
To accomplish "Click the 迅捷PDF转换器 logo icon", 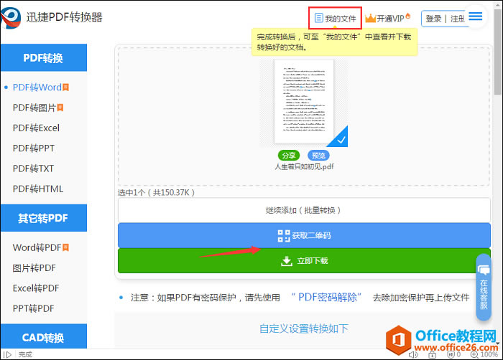I will point(11,18).
